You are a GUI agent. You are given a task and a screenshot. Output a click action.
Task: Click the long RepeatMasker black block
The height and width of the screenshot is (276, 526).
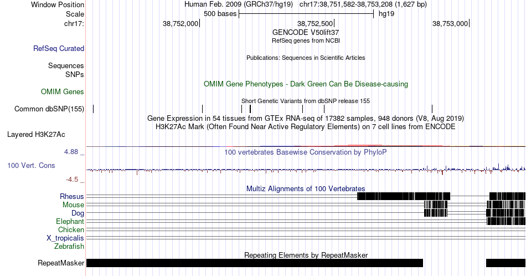point(255,263)
